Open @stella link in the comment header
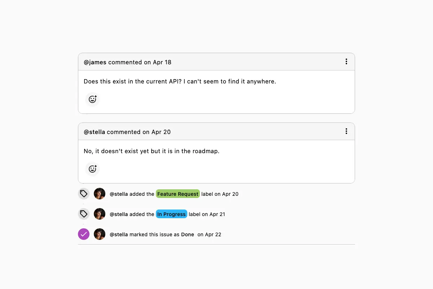This screenshot has width=433, height=289. pyautogui.click(x=95, y=132)
